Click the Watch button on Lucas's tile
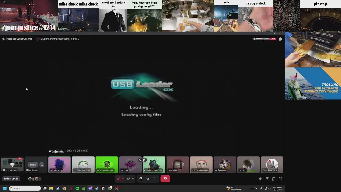 (x=33, y=165)
